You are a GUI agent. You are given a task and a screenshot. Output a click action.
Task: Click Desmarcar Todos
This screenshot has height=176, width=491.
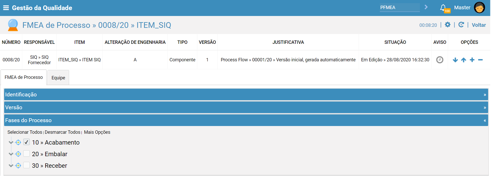[x=62, y=132]
